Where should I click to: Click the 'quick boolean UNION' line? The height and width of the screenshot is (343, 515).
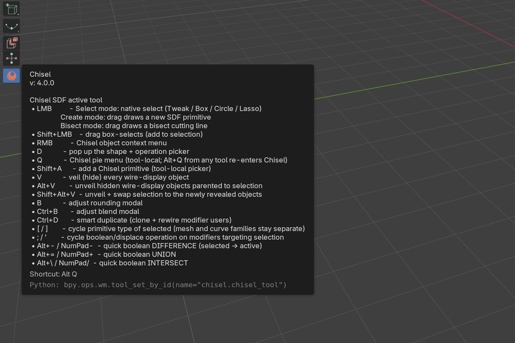click(x=103, y=254)
